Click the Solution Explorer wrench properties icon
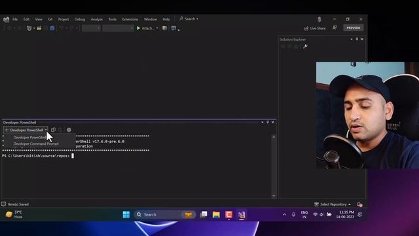 (305, 47)
